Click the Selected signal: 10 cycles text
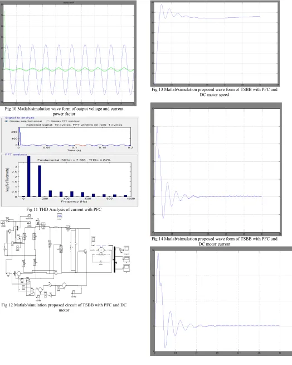292x365 pixels. (74, 125)
